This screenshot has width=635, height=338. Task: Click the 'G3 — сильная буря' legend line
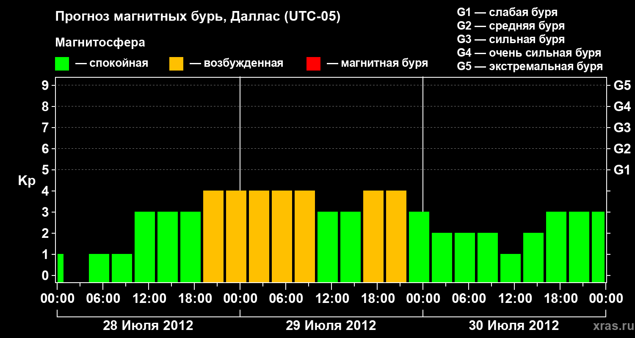click(x=511, y=39)
